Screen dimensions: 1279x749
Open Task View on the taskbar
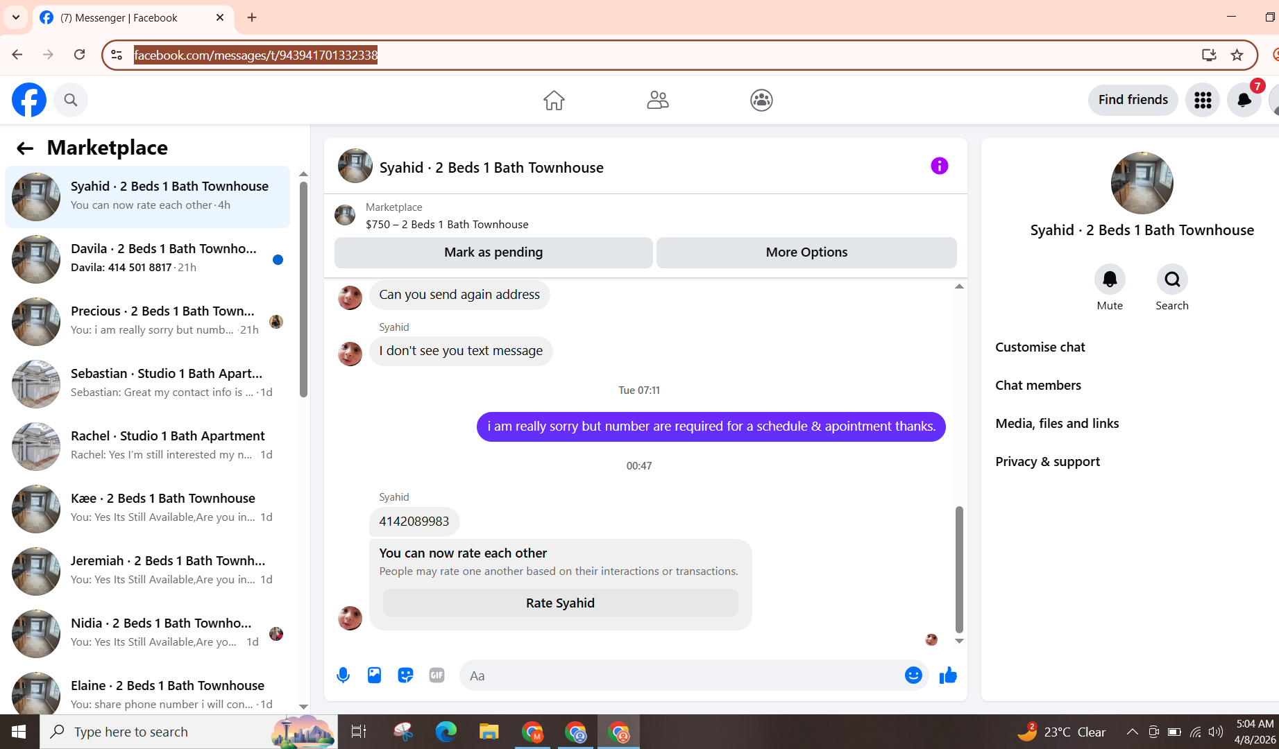(359, 732)
